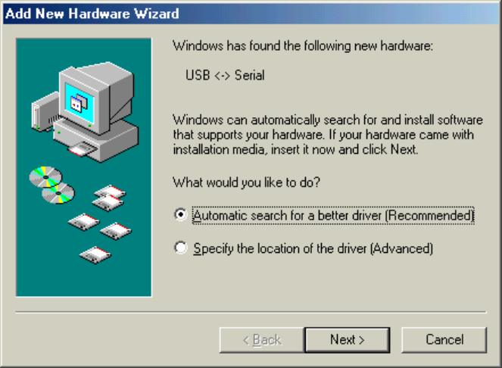Click the disabled Back button

(x=262, y=340)
